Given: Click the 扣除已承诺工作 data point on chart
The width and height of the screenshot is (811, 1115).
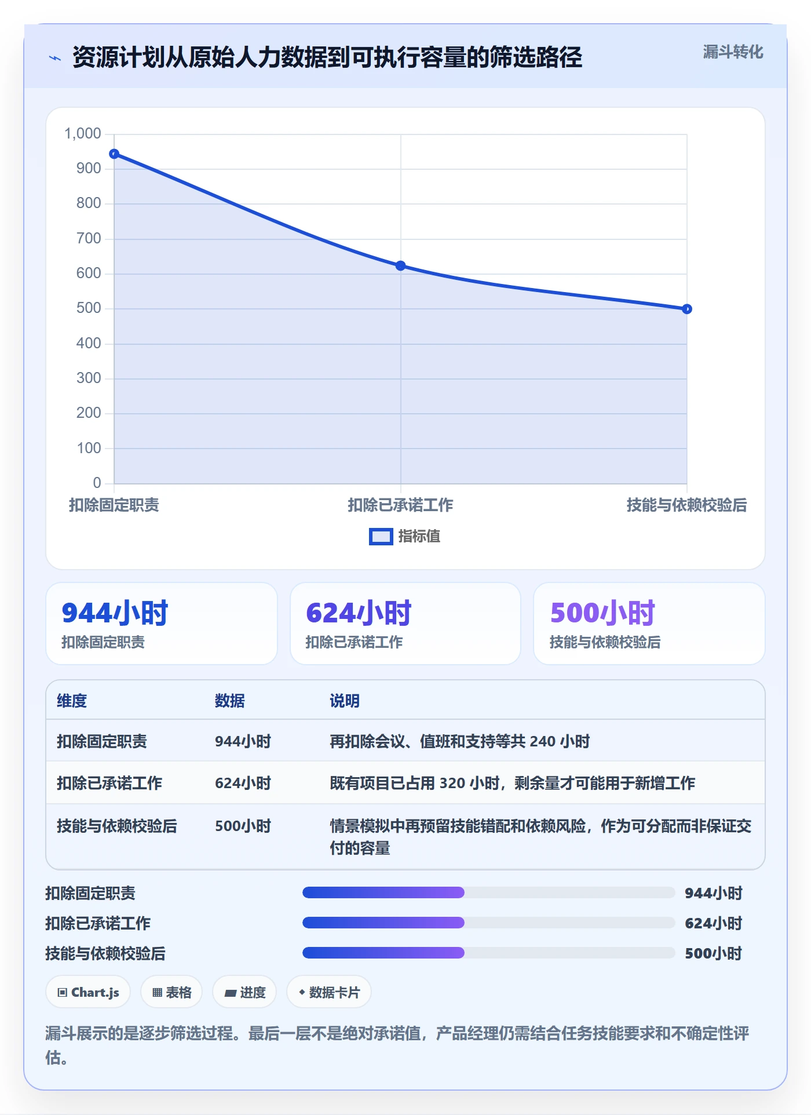Looking at the screenshot, I should 400,265.
